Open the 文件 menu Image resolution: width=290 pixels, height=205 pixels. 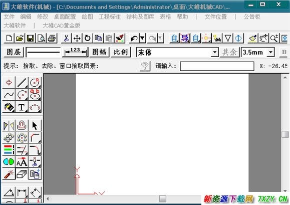click(x=9, y=17)
